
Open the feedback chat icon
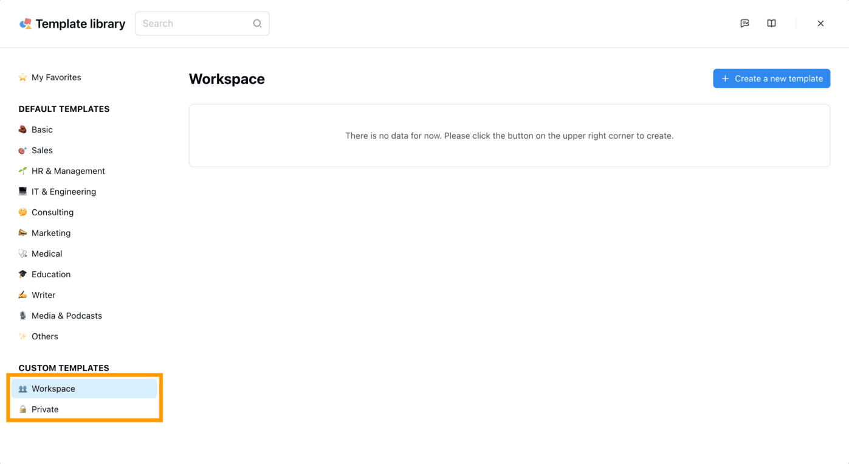click(744, 24)
